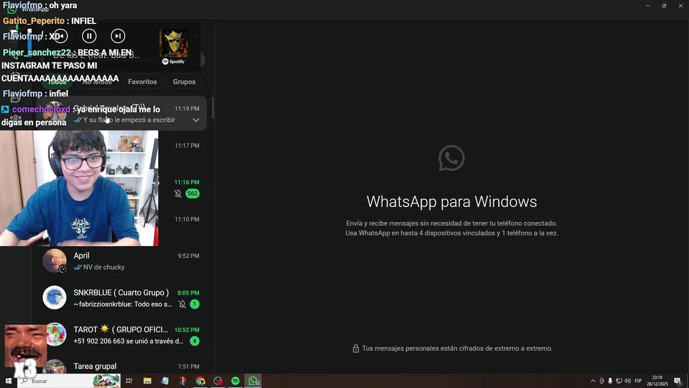Click the end-to-end encryption lock icon

point(355,349)
